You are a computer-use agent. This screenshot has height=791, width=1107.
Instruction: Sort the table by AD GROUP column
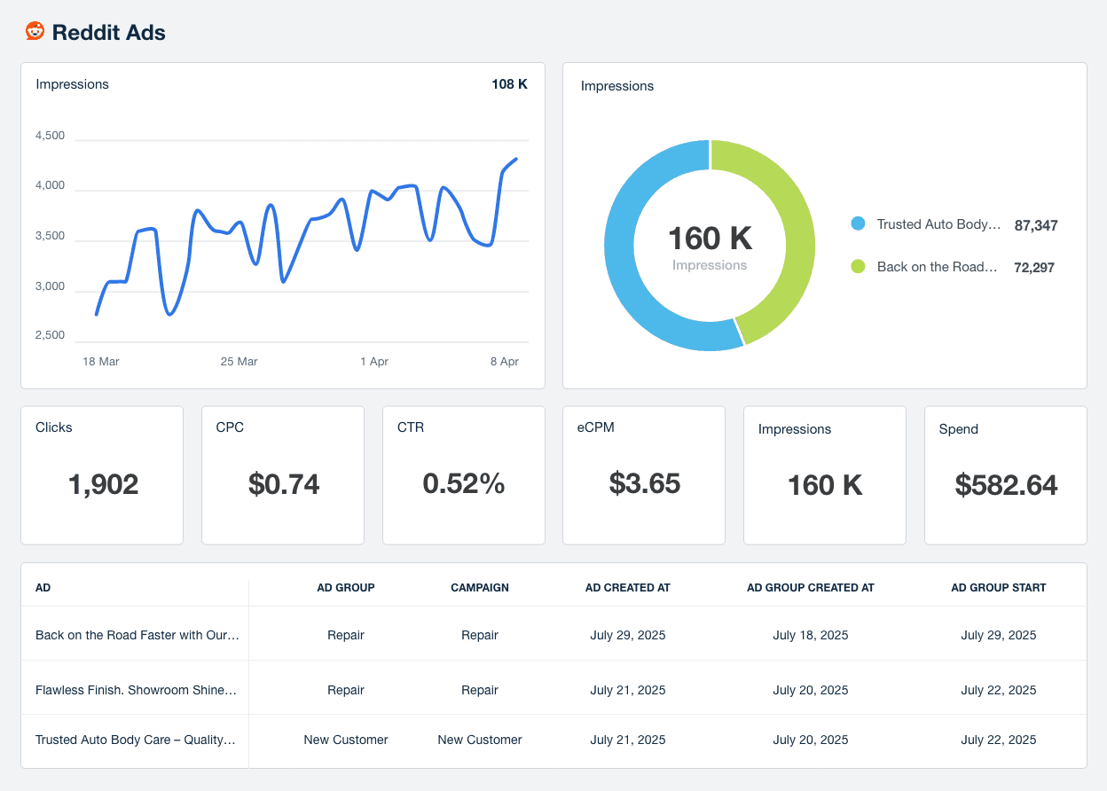click(x=346, y=587)
